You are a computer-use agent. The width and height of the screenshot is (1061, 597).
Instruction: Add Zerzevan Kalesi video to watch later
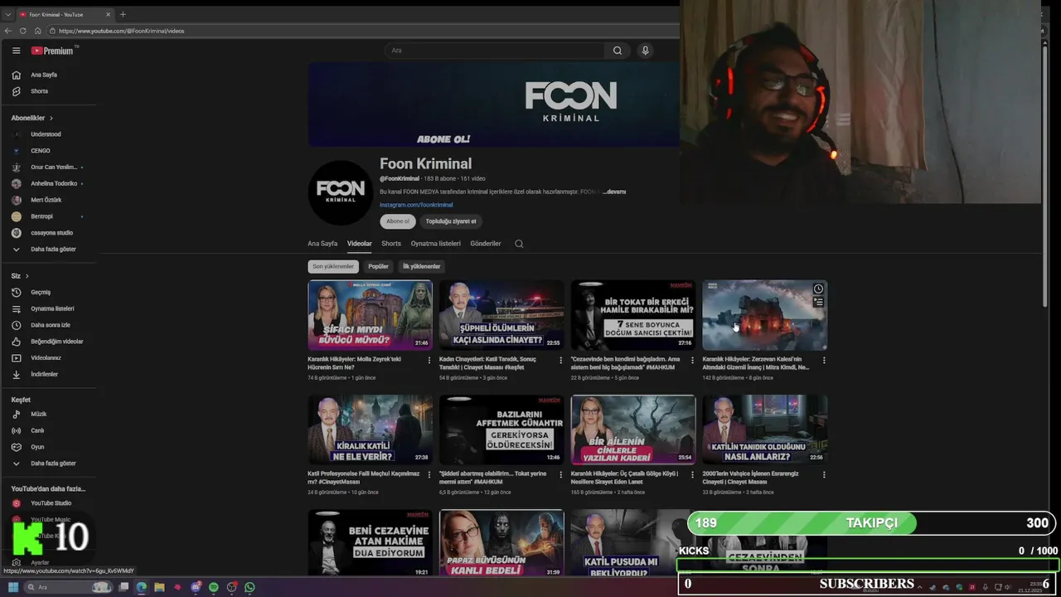[x=818, y=289]
